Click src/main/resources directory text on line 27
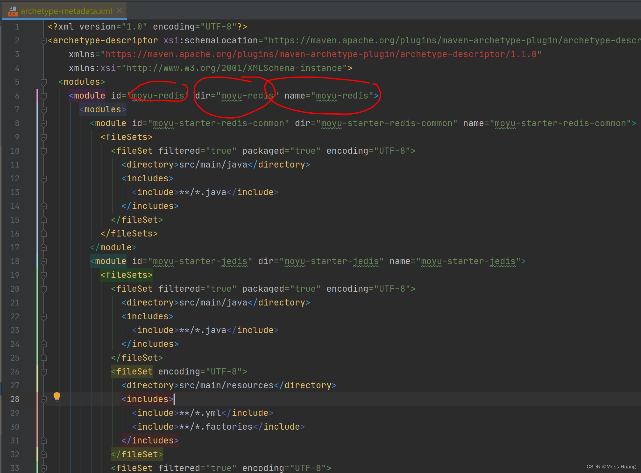The height and width of the screenshot is (473, 641). [x=226, y=385]
